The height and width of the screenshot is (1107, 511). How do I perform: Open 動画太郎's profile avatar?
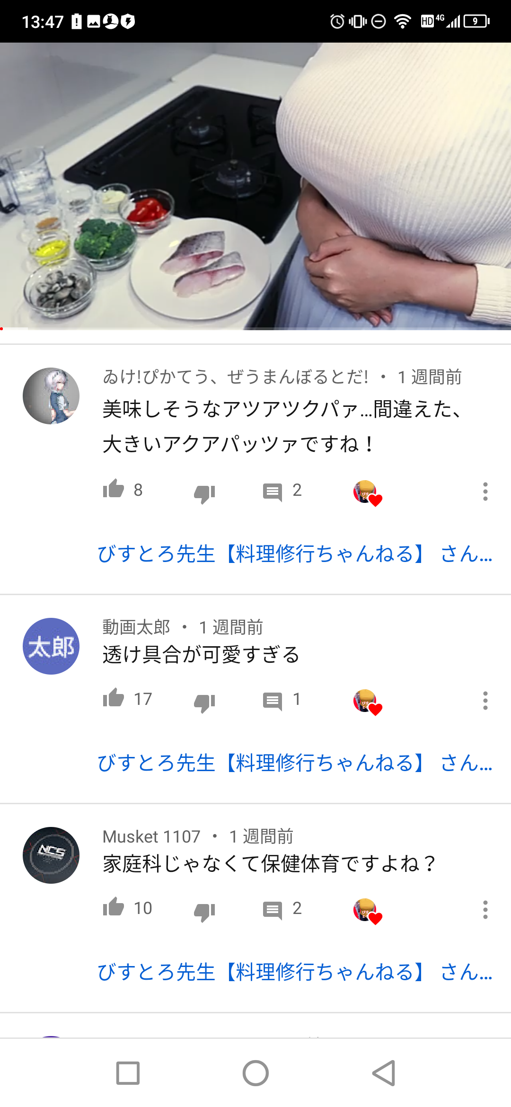click(x=51, y=646)
